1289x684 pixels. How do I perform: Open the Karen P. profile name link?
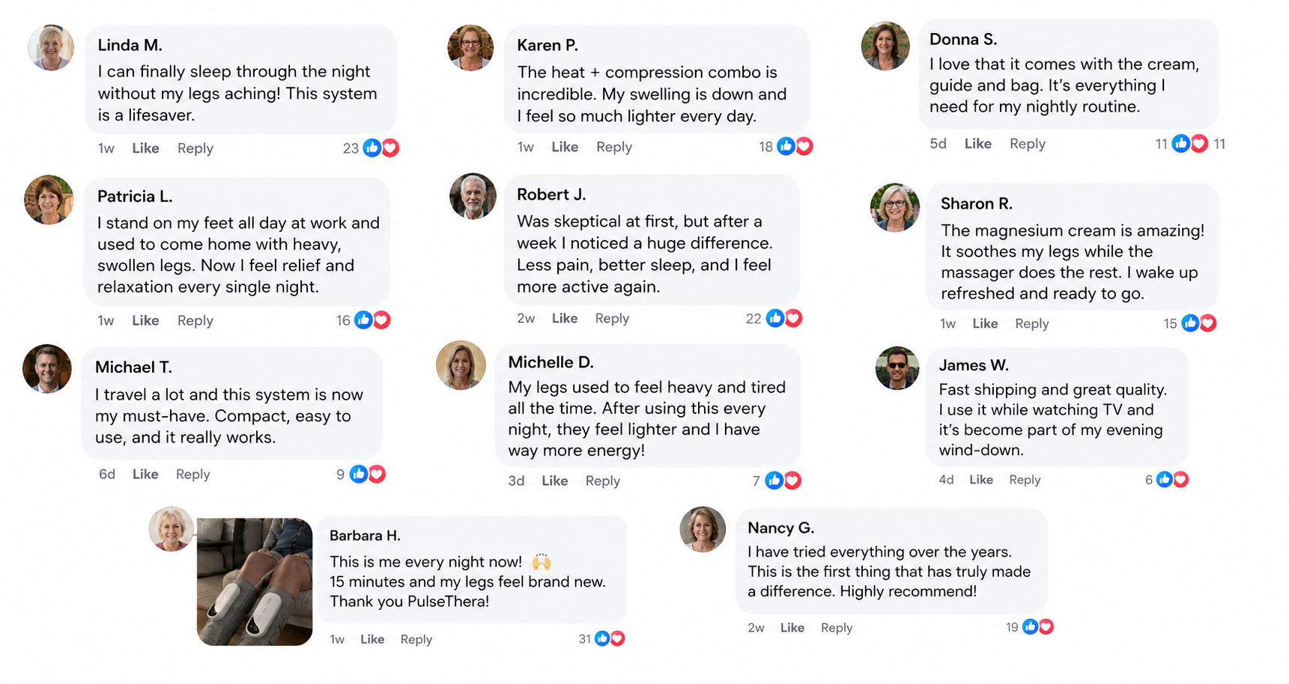(x=548, y=46)
